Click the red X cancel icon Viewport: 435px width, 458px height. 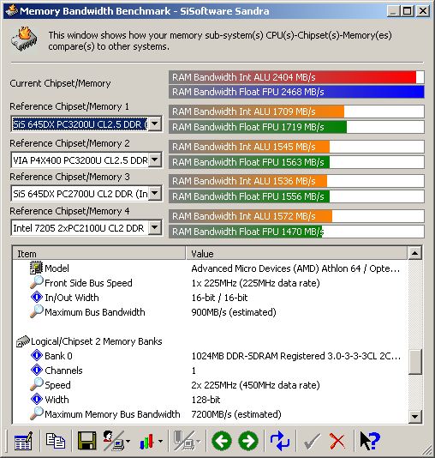337,441
